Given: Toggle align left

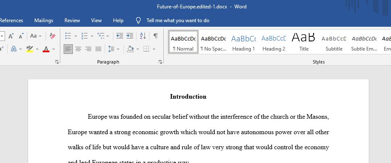Looking at the screenshot, I should click(x=68, y=49).
